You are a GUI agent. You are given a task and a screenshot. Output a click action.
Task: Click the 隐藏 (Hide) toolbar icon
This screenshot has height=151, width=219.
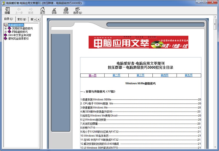click(x=7, y=11)
